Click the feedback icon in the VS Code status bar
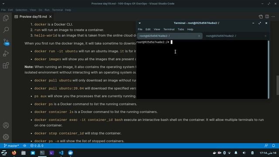The image size is (279, 157). [x=266, y=146]
